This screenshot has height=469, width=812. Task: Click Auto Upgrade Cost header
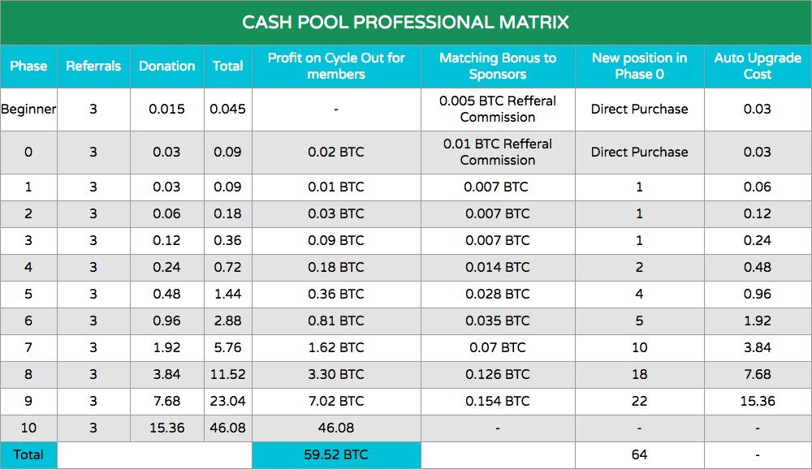(x=758, y=66)
